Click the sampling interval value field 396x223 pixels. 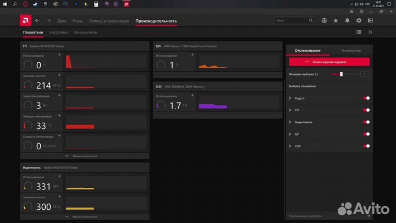pos(365,74)
